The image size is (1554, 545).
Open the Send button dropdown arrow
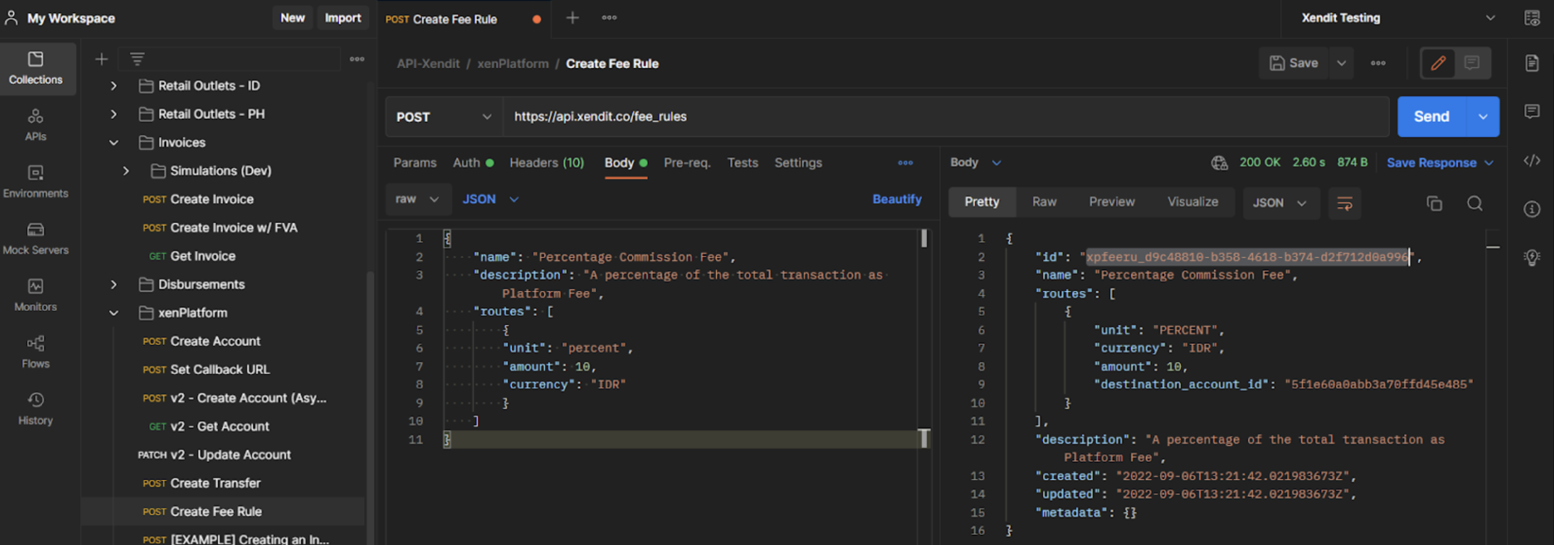pos(1483,117)
